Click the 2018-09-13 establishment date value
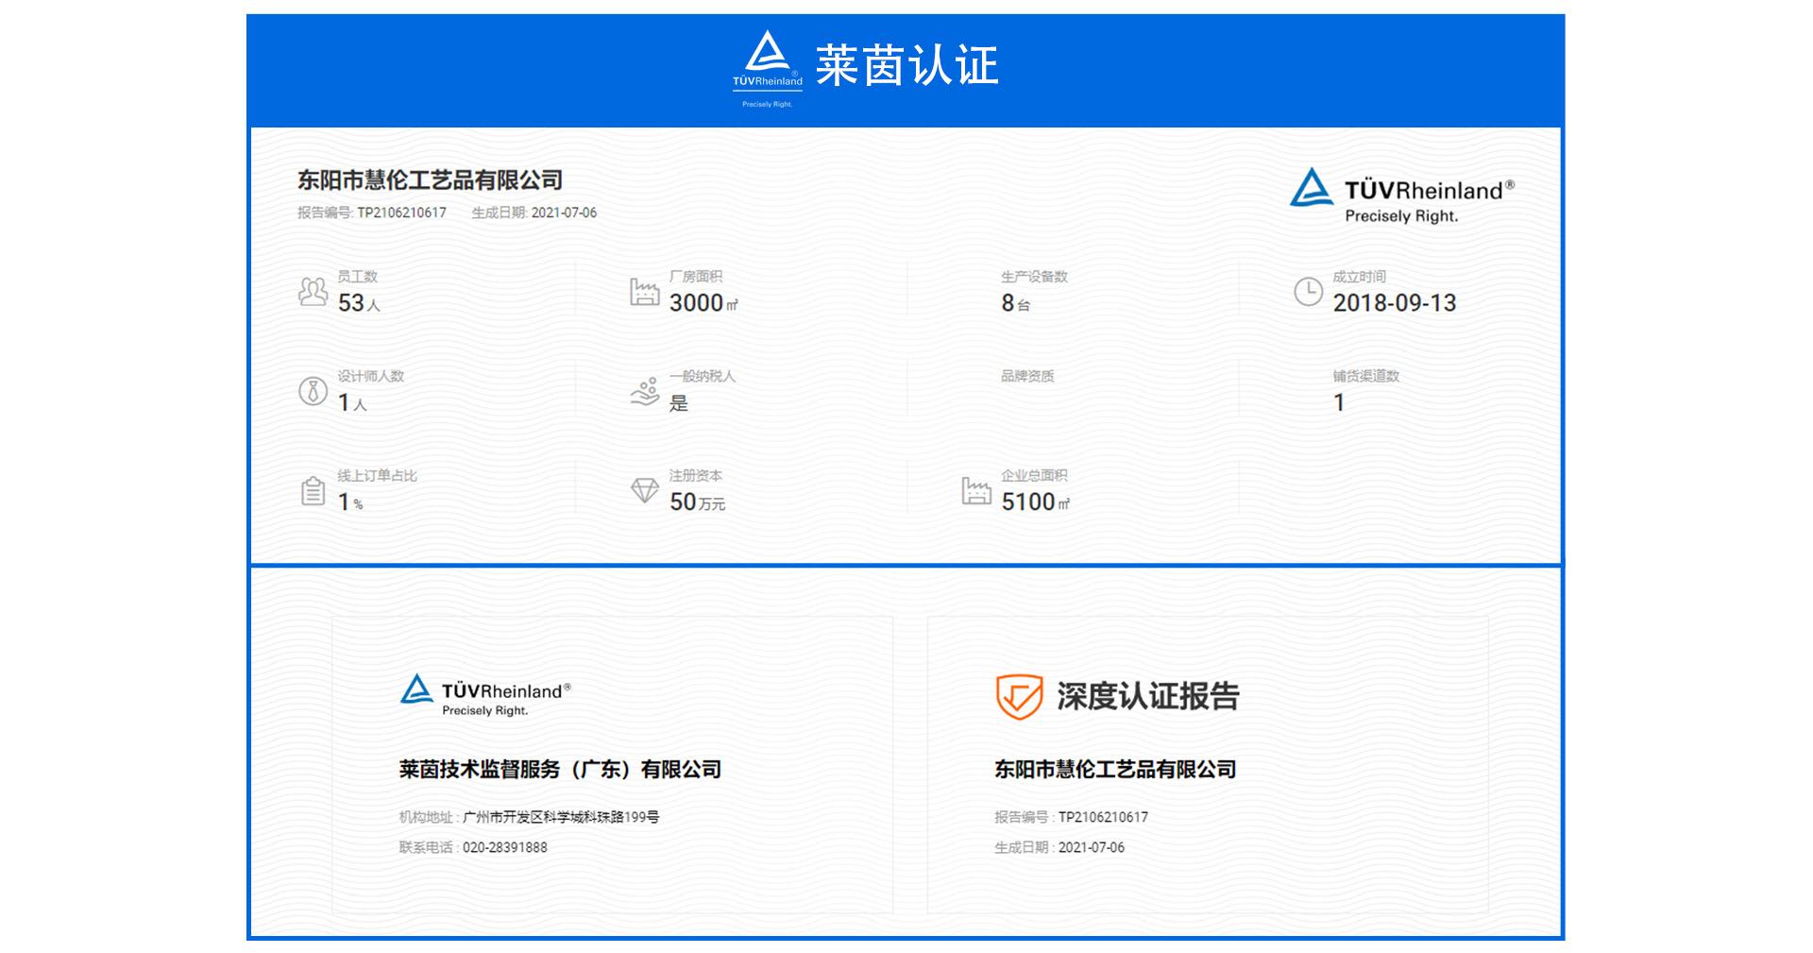 (1394, 303)
